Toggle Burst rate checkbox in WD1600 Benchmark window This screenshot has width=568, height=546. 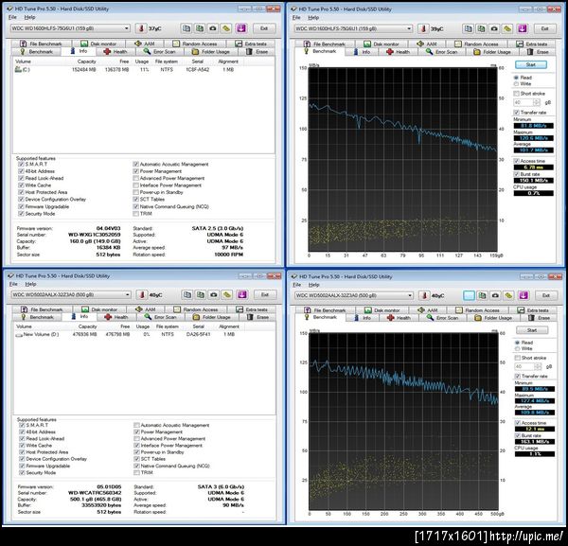[x=516, y=174]
